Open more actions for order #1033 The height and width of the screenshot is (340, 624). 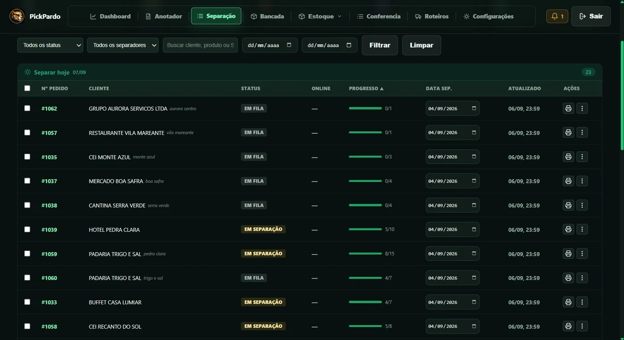coord(582,302)
